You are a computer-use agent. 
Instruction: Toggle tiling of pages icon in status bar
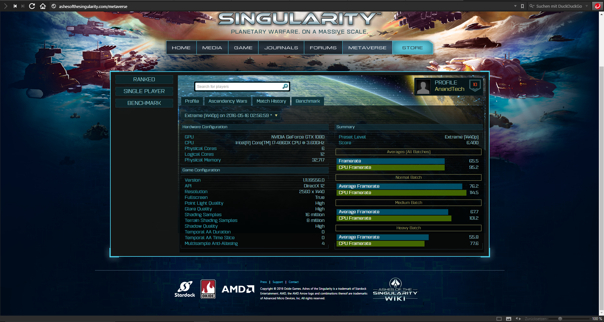[499, 319]
